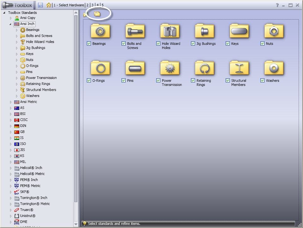Click the Save floppy disk icon
Image resolution: width=303 pixels, height=228 pixels.
[x=40, y=5]
